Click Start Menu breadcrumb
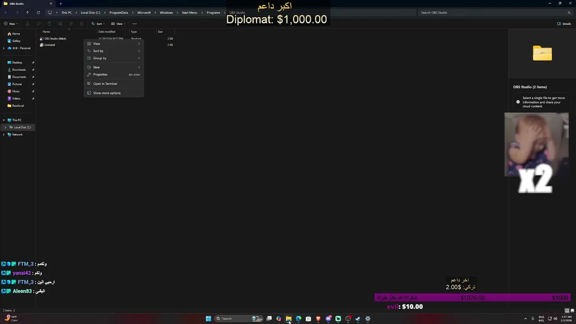Viewport: 576px width, 324px height. (189, 13)
